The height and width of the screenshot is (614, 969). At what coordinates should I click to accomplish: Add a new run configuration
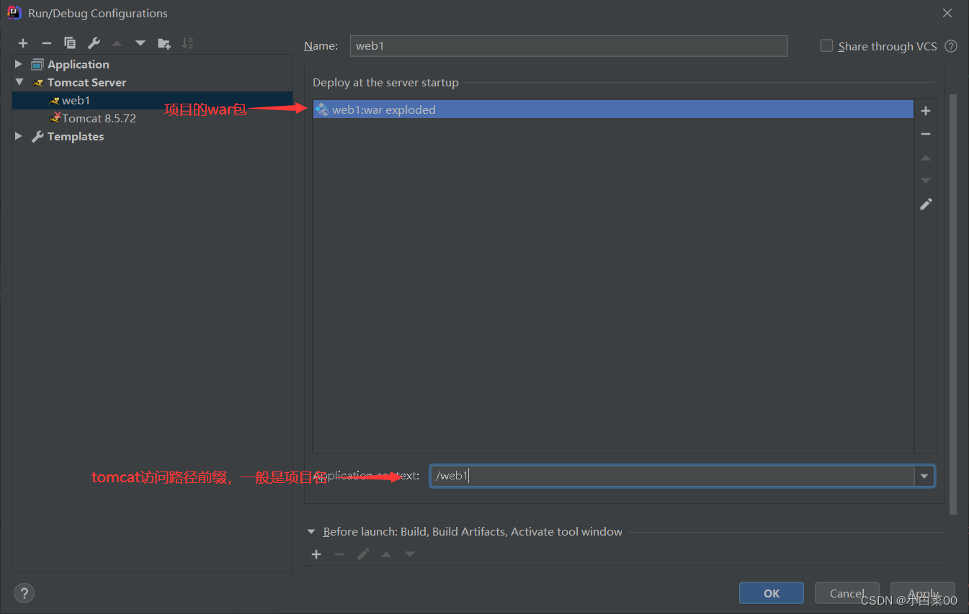point(23,43)
